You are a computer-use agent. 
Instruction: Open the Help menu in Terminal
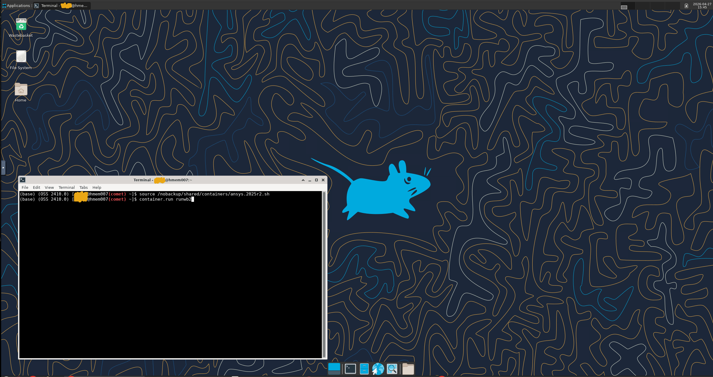tap(97, 187)
